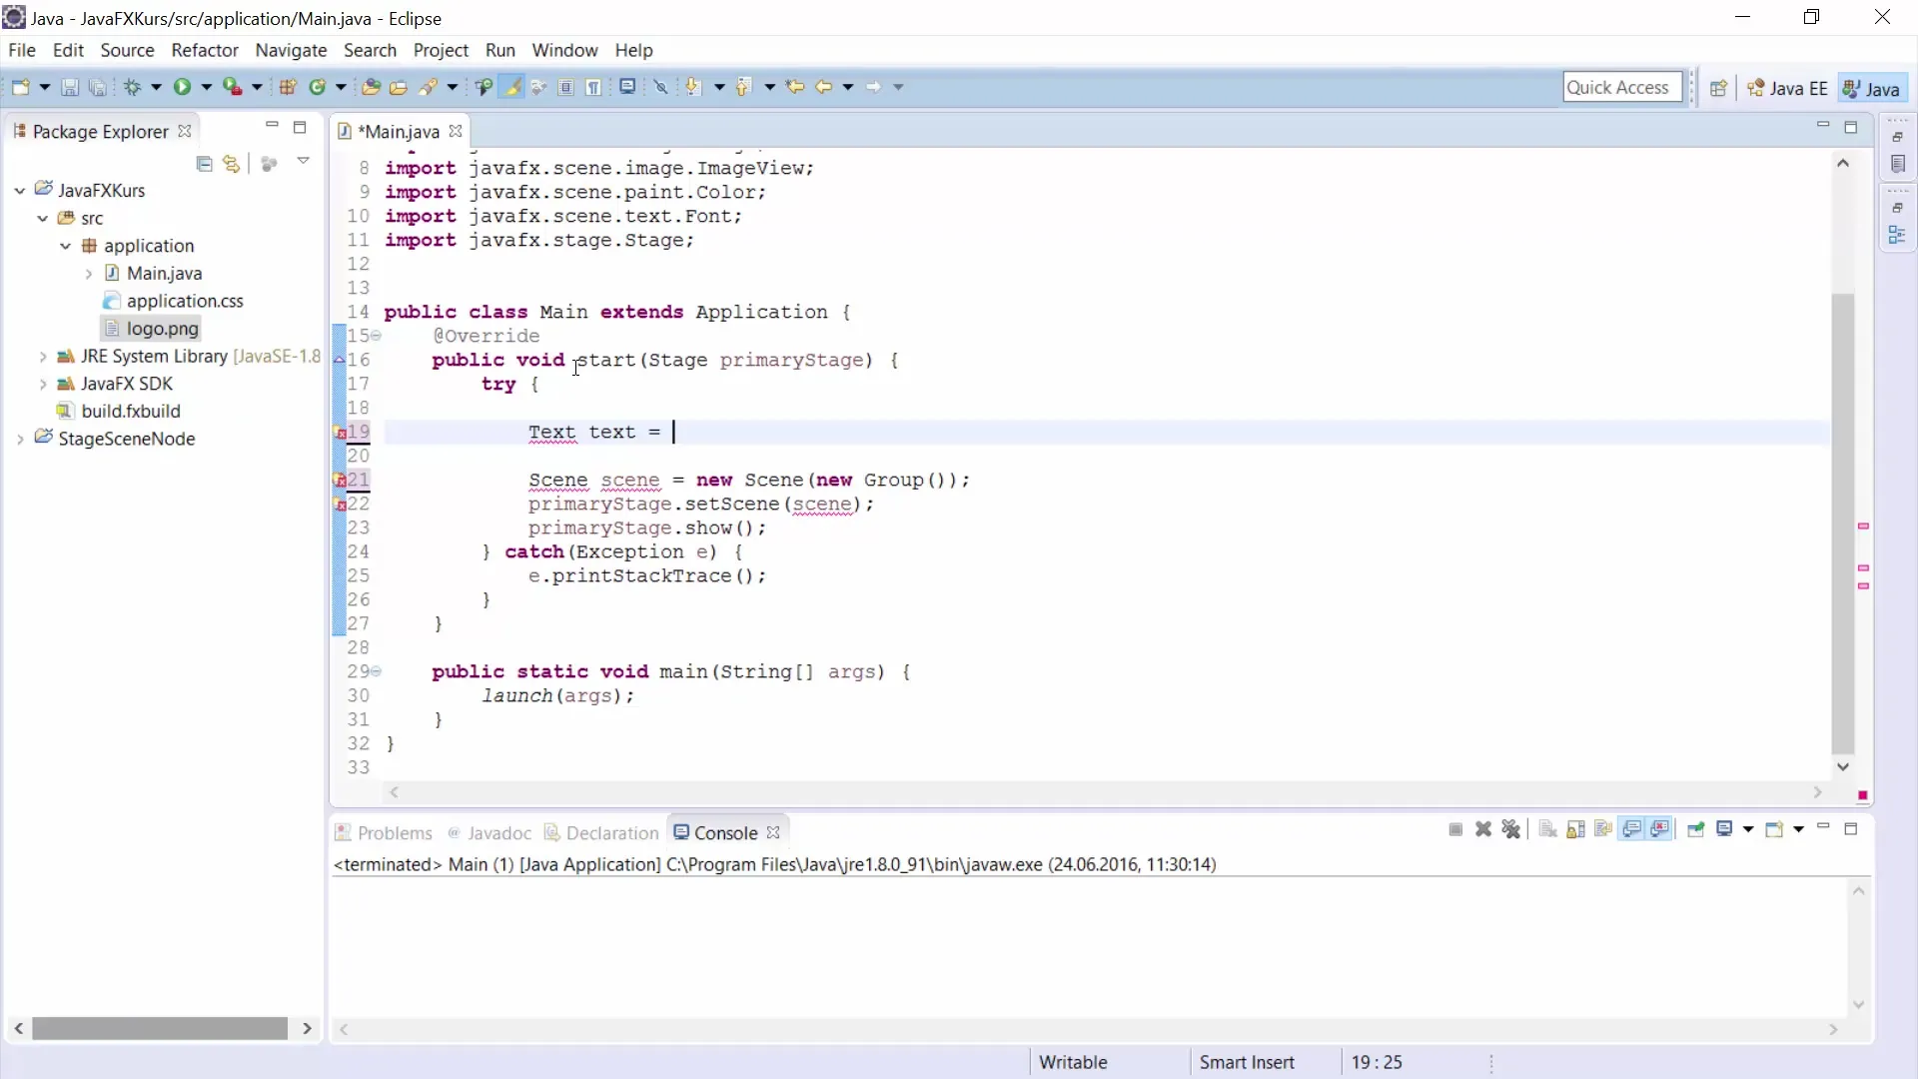1918x1079 pixels.
Task: Switch to the Declaration tab
Action: (x=601, y=833)
